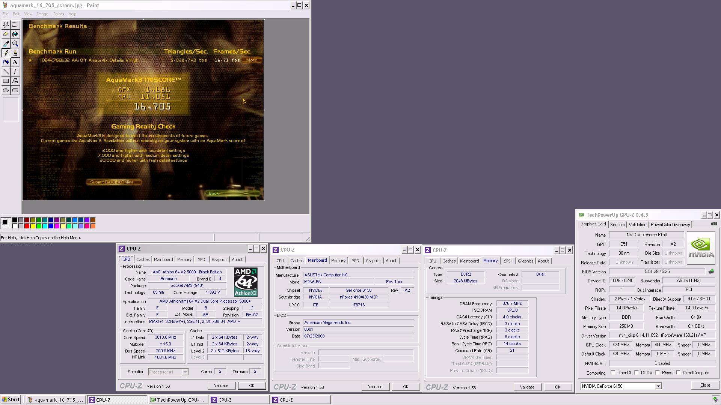Image resolution: width=721 pixels, height=405 pixels.
Task: Pick the orange color swatch in the palette
Action: pyautogui.click(x=93, y=226)
